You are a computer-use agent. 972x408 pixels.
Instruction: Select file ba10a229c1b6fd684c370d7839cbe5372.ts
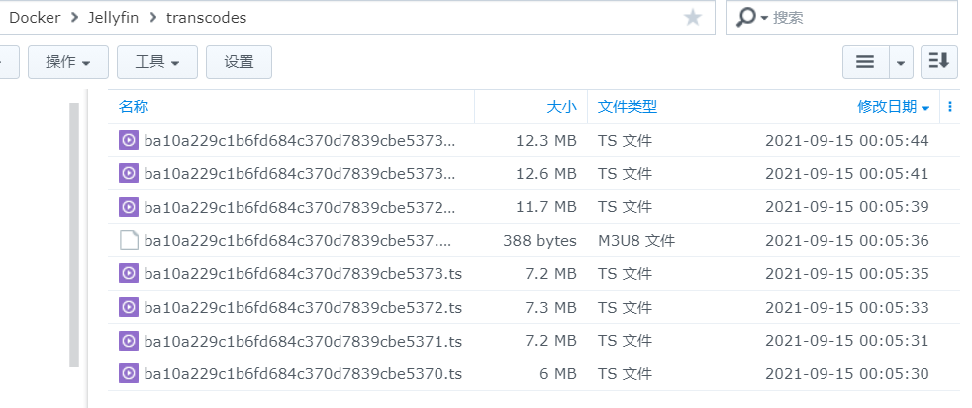(303, 307)
